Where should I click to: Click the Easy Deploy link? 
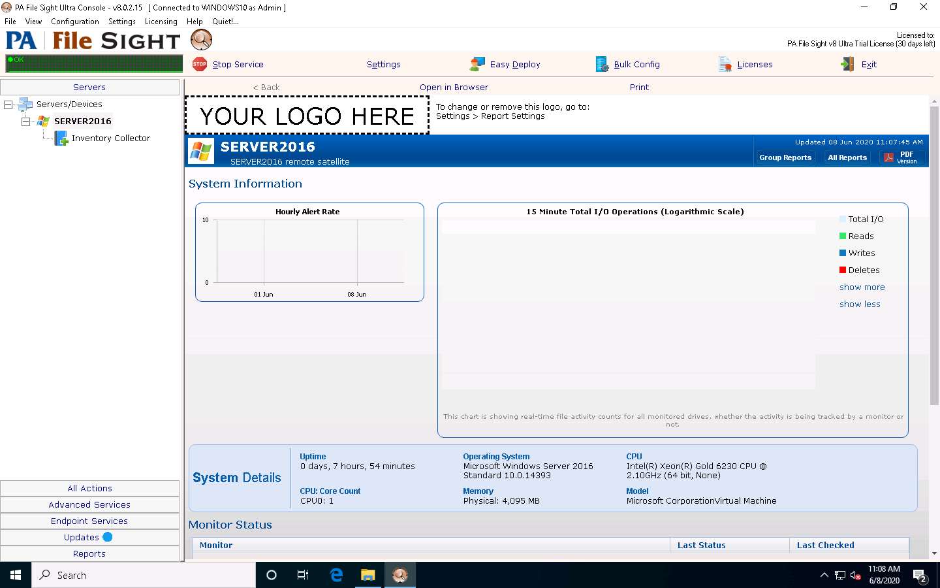tap(515, 65)
